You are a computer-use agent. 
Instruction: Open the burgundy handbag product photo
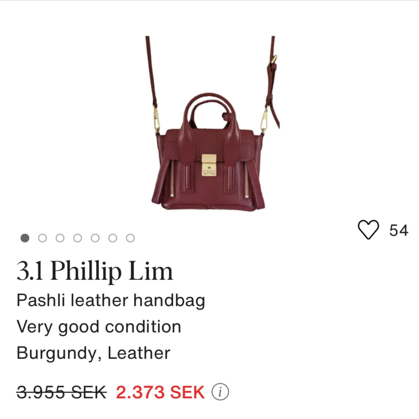[x=210, y=123]
